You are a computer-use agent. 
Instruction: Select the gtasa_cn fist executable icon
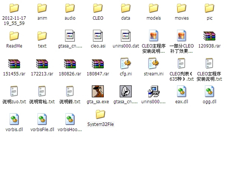click(126, 91)
